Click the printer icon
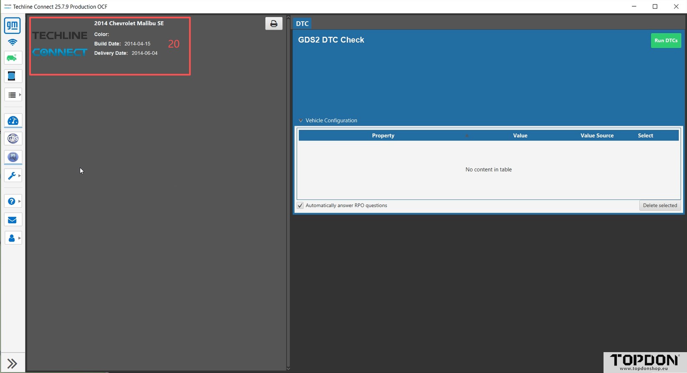This screenshot has height=373, width=687. click(x=274, y=24)
